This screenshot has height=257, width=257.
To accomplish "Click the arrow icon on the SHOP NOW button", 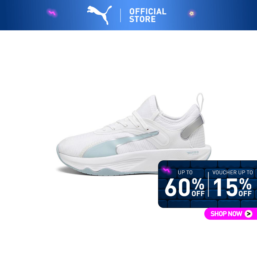I will click(249, 214).
